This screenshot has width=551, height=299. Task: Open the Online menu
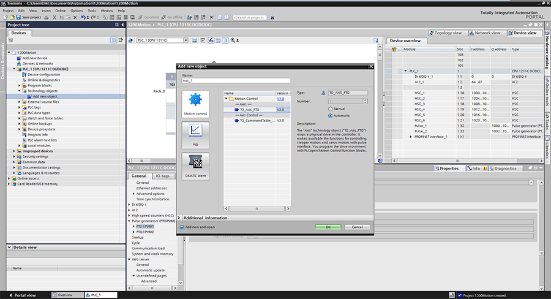(61, 10)
